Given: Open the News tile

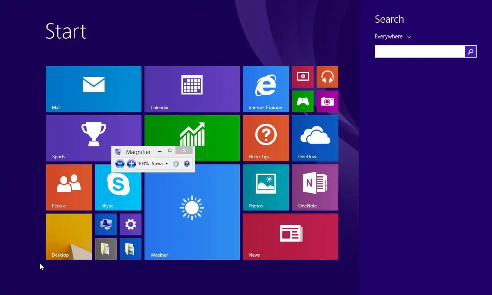Looking at the screenshot, I should click(291, 237).
